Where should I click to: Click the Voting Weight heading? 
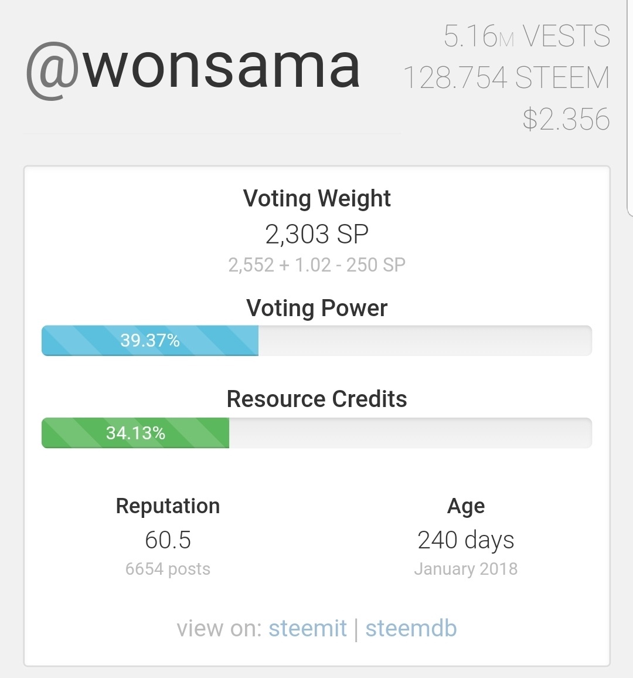[x=316, y=198]
